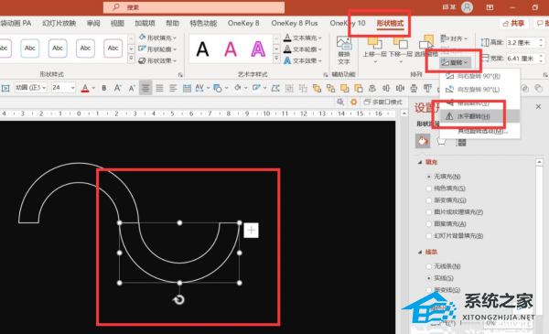
Task: Open the font name dropdown
Action: coord(44,88)
